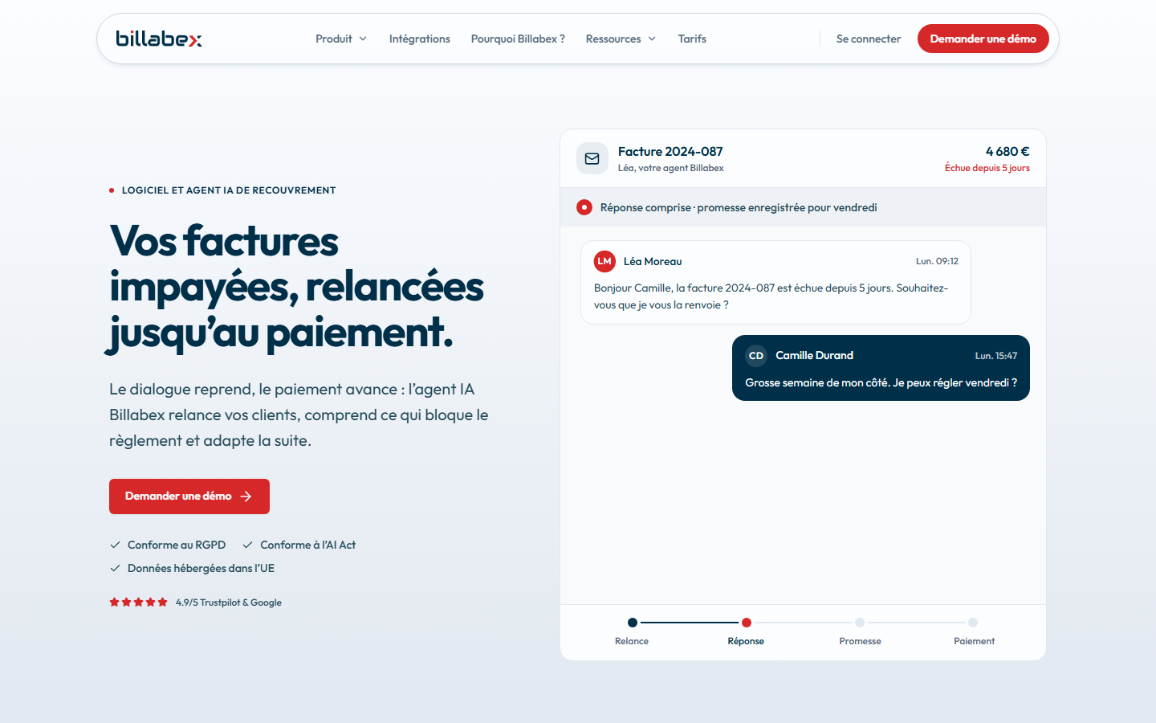
Task: Click header Demander une démo button
Action: (x=983, y=39)
